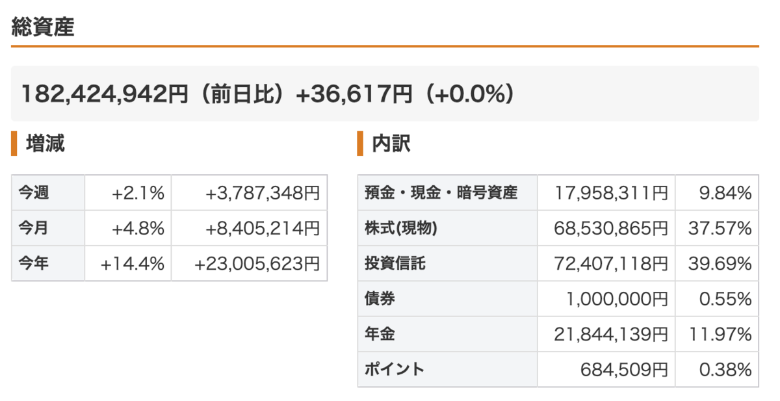The height and width of the screenshot is (401, 780).
Task: Select the 今週 row label
Action: click(x=33, y=192)
